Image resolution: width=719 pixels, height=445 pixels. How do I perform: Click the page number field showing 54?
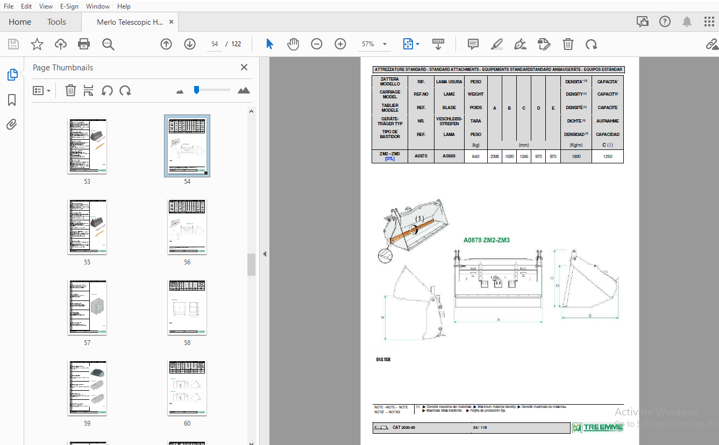point(215,44)
